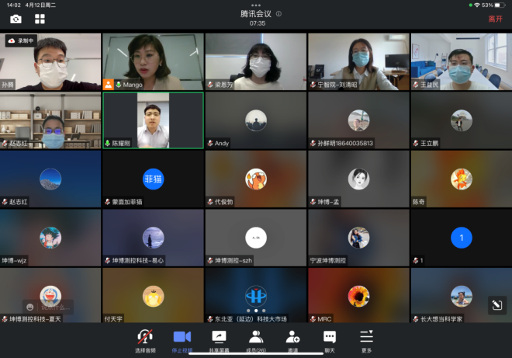Image resolution: width=512 pixels, height=358 pixels.
Task: Tap the battery status indicator
Action: [x=500, y=5]
